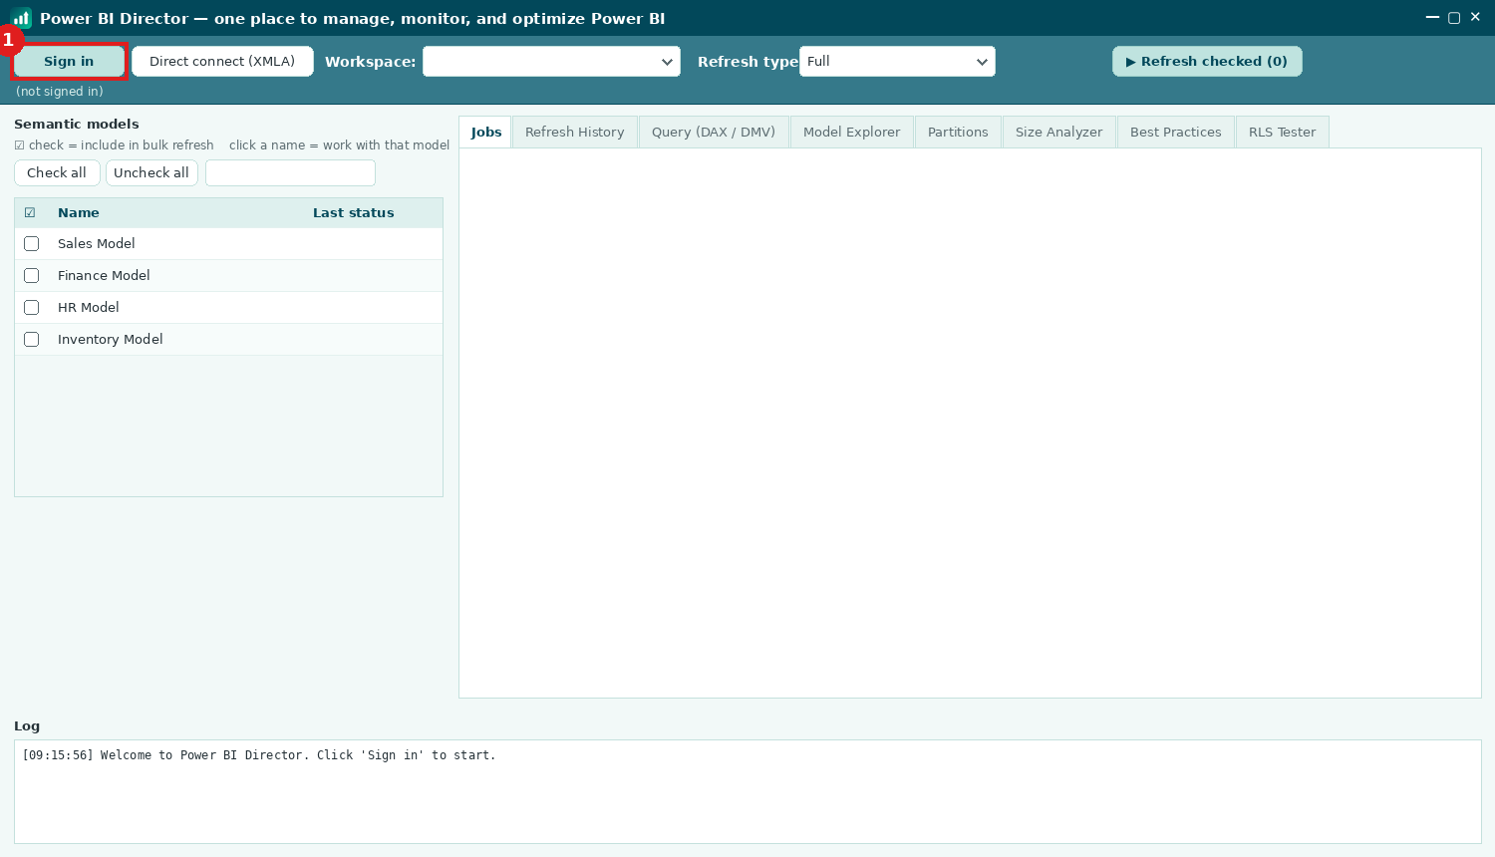Click Direct connect (XMLA) button

click(x=222, y=62)
